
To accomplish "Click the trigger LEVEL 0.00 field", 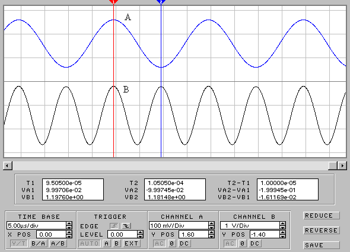I will point(122,234).
